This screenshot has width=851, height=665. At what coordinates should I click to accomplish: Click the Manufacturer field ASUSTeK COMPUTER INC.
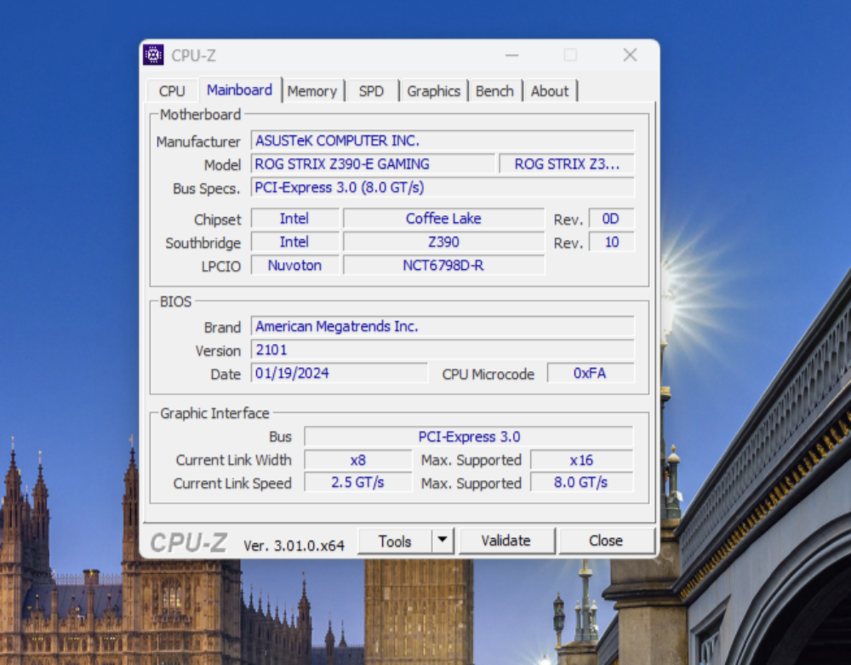pos(443,140)
